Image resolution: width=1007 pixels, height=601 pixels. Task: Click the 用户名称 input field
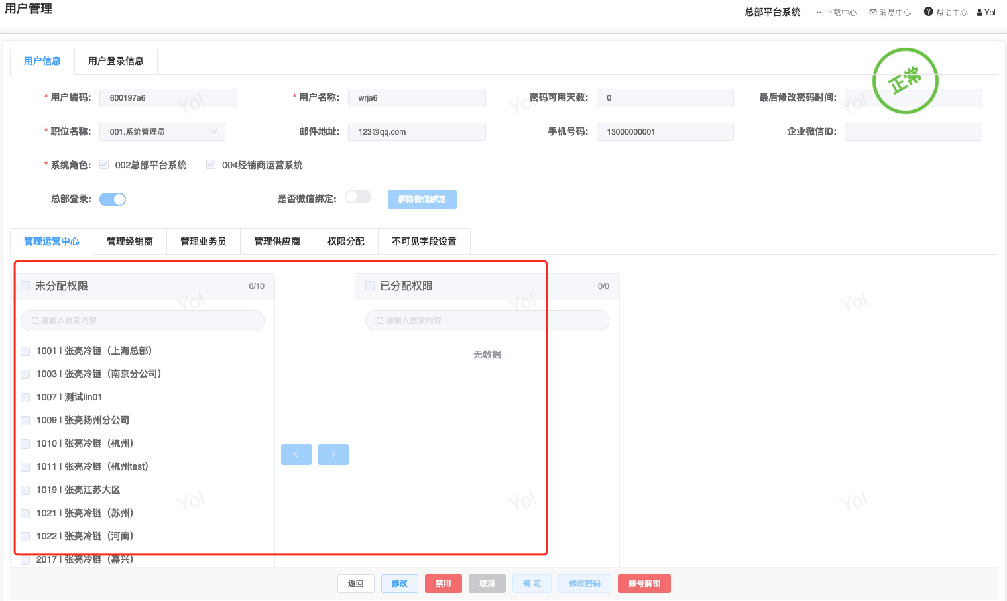pos(417,98)
